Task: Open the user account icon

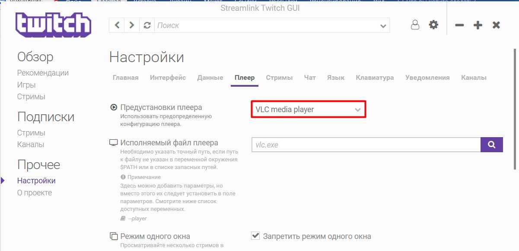Action: [x=415, y=25]
